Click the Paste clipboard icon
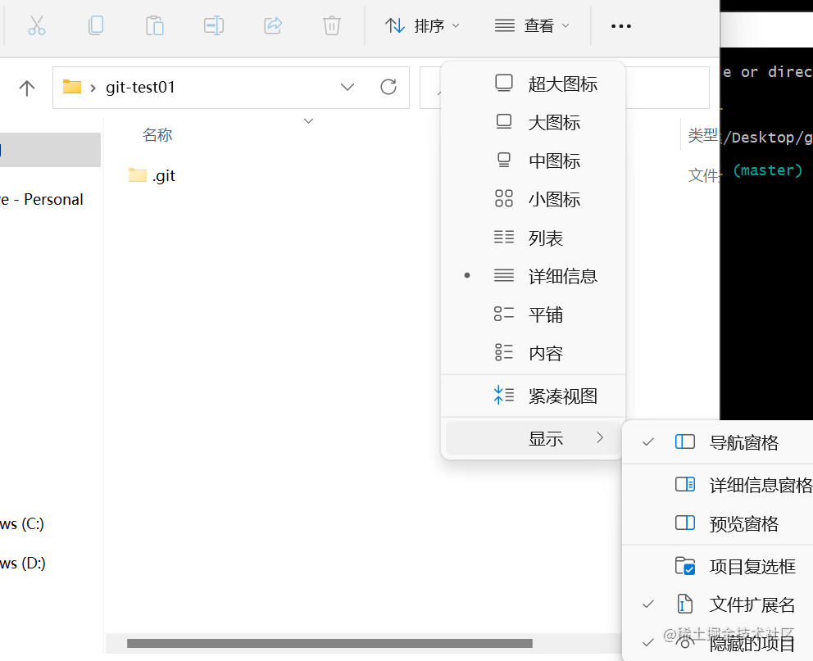Screen dimensions: 813x661 155,25
